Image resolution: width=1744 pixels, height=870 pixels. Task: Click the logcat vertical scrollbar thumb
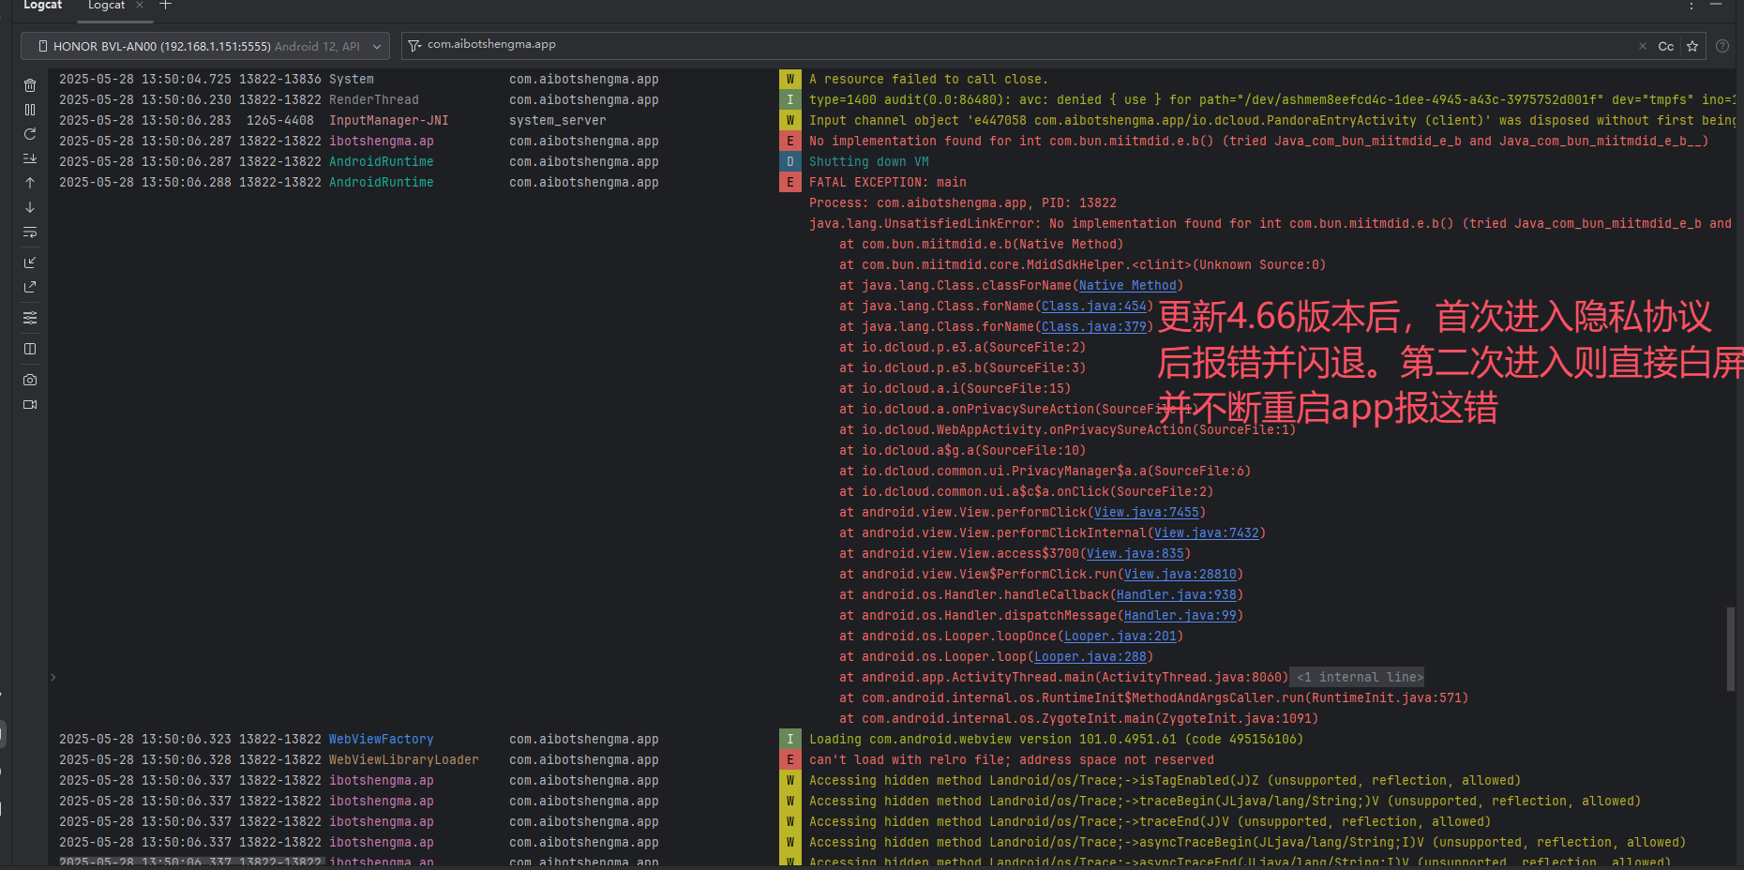[x=1730, y=649]
